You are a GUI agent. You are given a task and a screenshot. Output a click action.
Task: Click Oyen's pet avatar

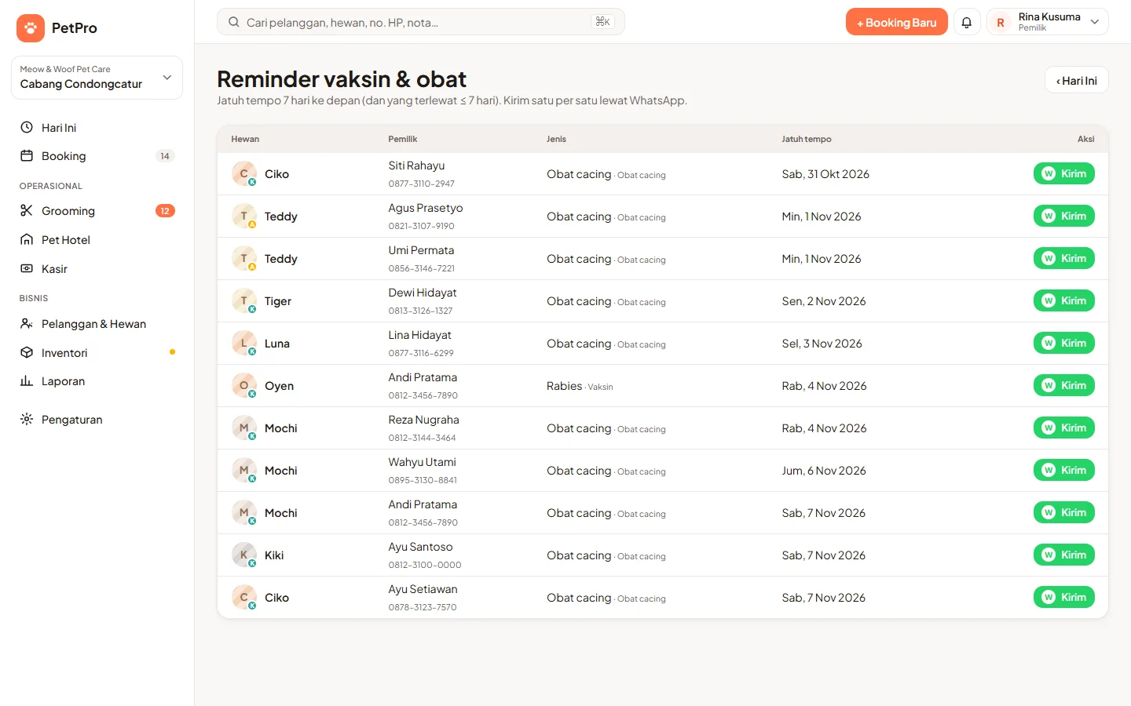pos(244,386)
